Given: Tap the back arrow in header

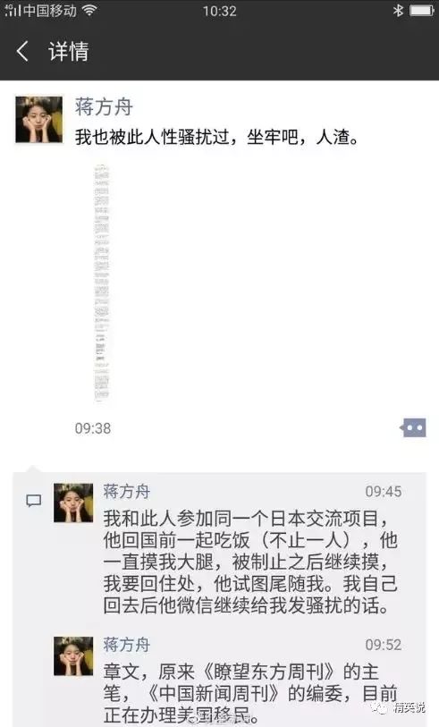Looking at the screenshot, I should point(21,51).
